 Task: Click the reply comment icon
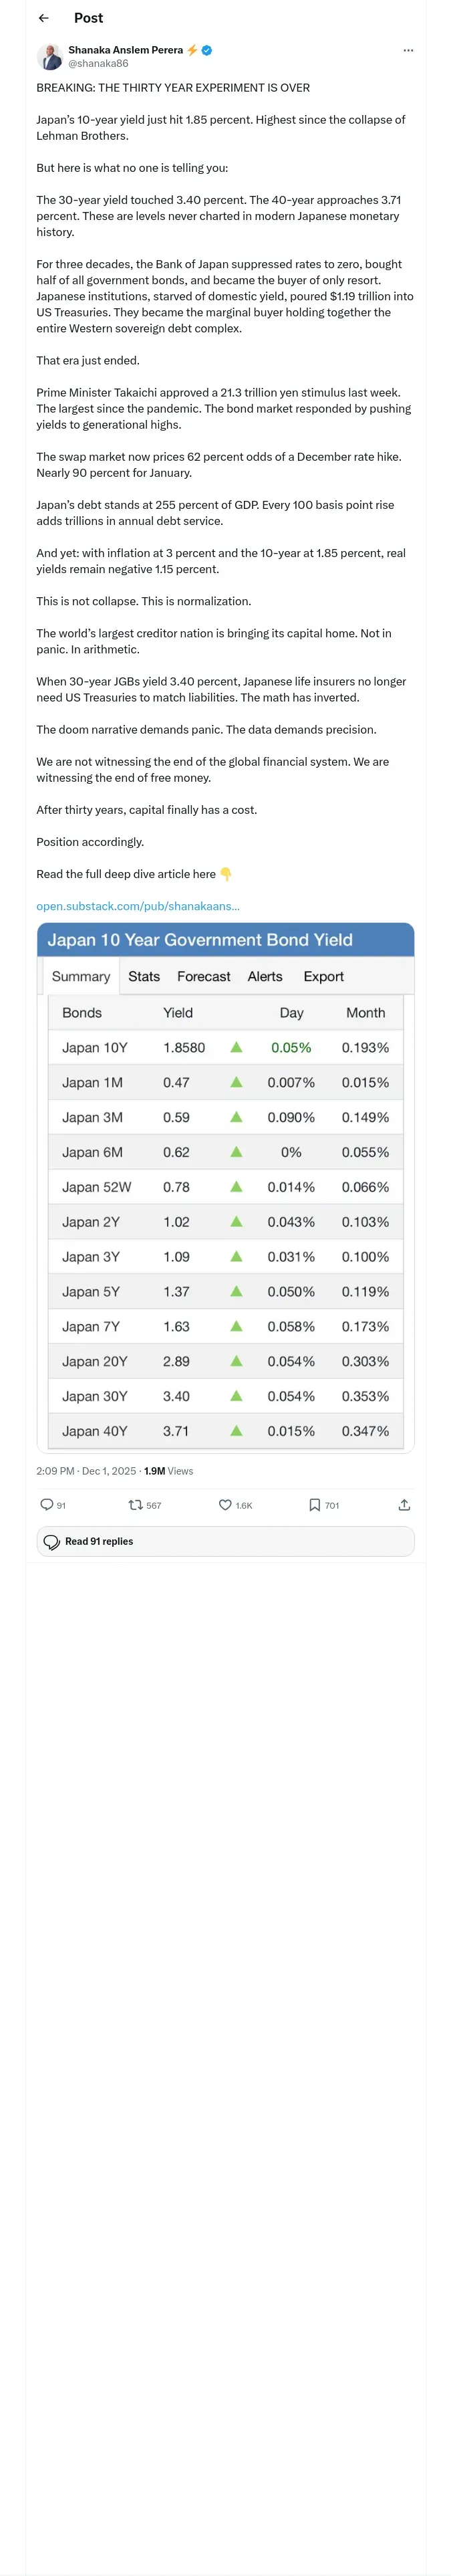pyautogui.click(x=46, y=1504)
